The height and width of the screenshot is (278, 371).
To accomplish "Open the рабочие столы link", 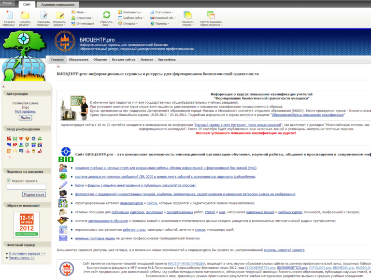I will (x=134, y=230).
